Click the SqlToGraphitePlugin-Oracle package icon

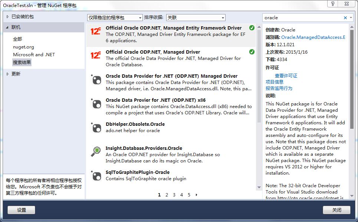coord(96,175)
